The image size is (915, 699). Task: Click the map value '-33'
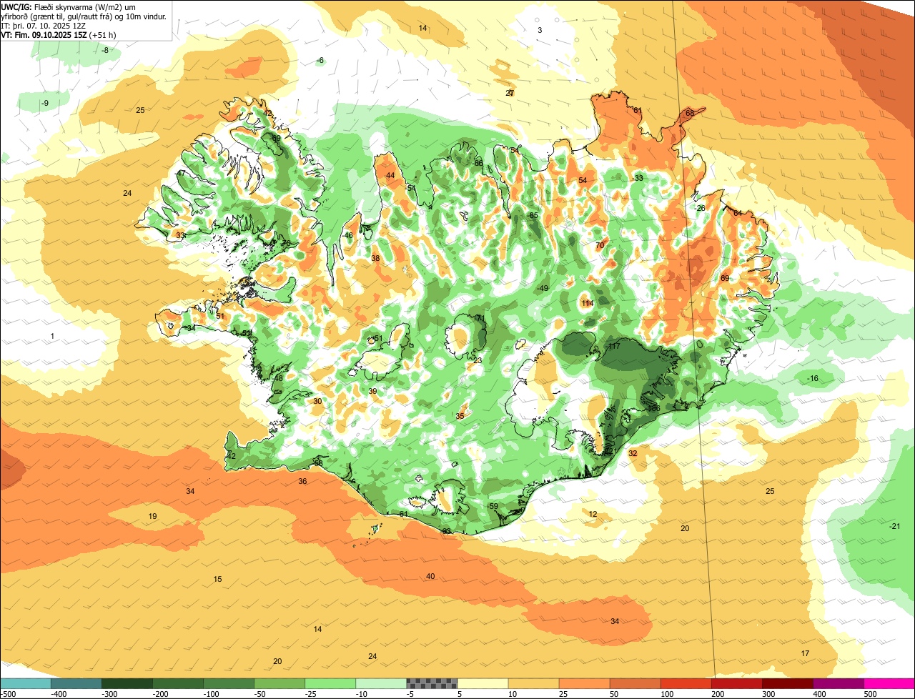coord(638,178)
